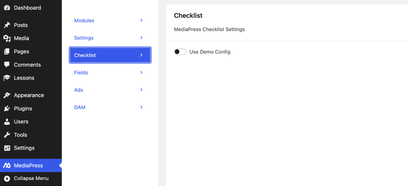
Task: Open the Users menu item
Action: click(21, 122)
